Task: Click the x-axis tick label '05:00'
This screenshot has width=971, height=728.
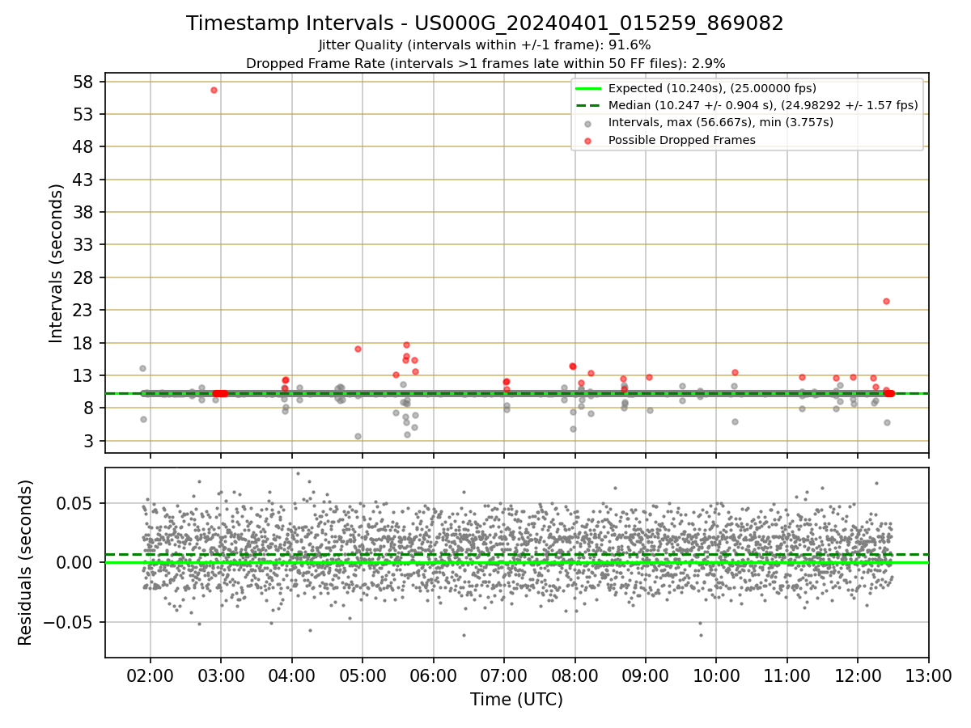Action: coord(362,675)
